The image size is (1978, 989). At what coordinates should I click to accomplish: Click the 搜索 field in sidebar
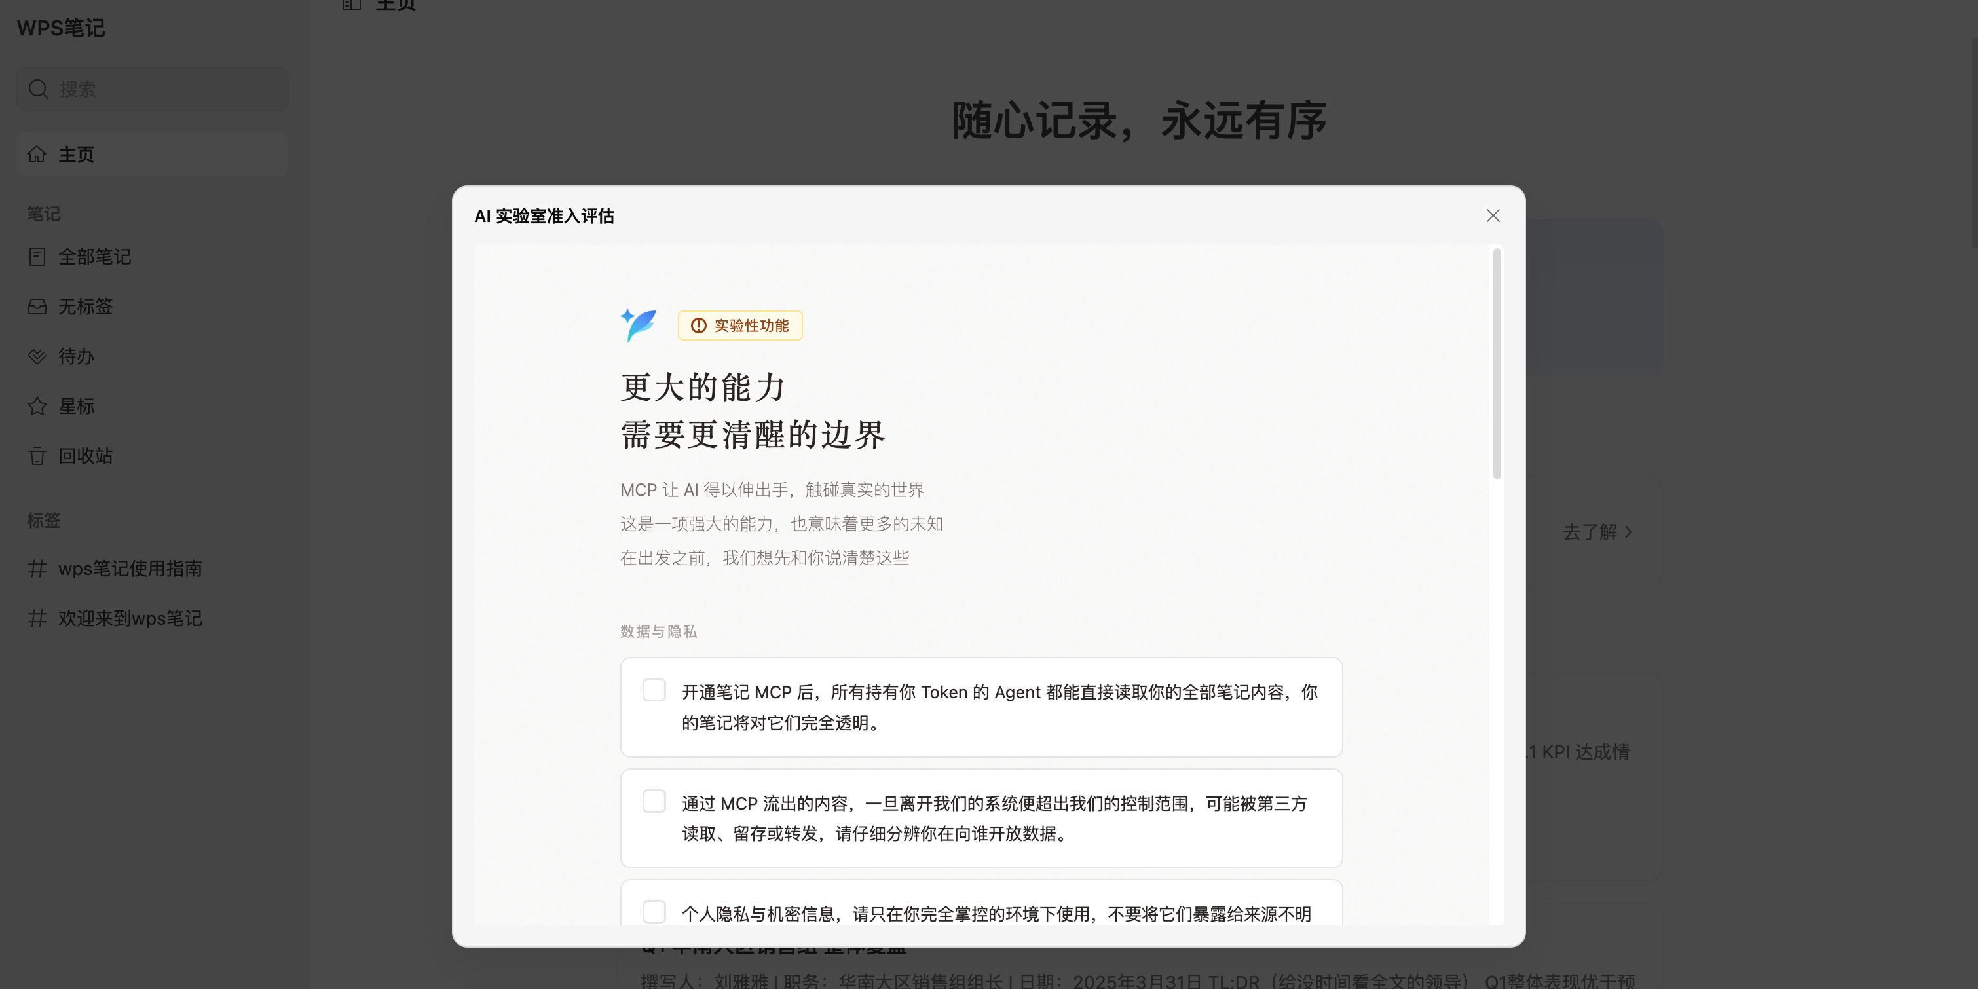152,89
